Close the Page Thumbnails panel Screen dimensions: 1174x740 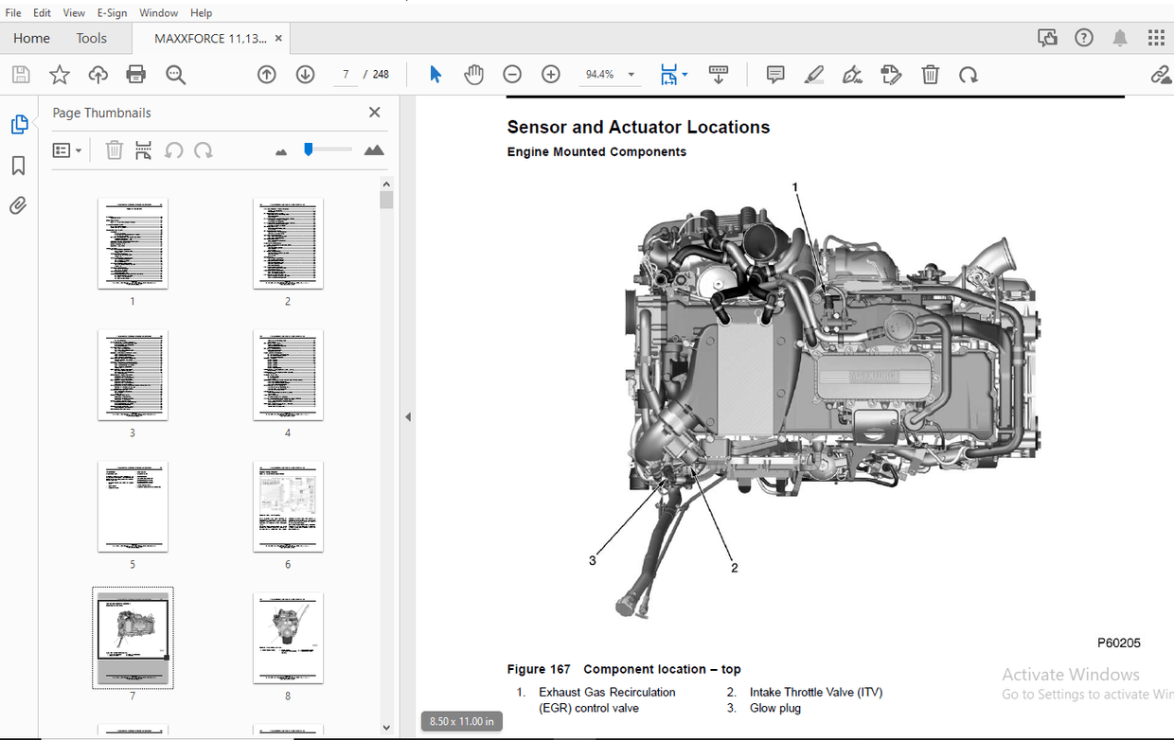374,112
